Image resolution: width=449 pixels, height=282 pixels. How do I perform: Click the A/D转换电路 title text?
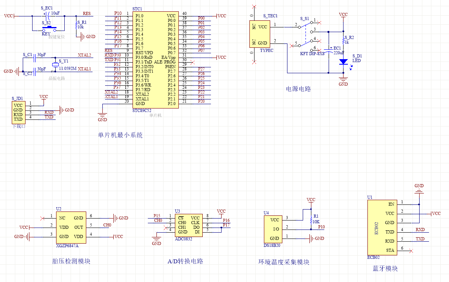pos(185,261)
